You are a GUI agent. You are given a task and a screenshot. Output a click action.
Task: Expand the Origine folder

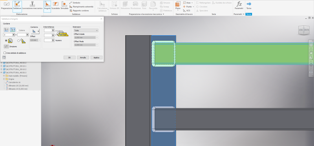[x=4, y=79]
